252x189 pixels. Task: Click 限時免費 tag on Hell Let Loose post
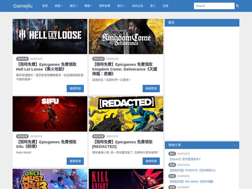22,59
